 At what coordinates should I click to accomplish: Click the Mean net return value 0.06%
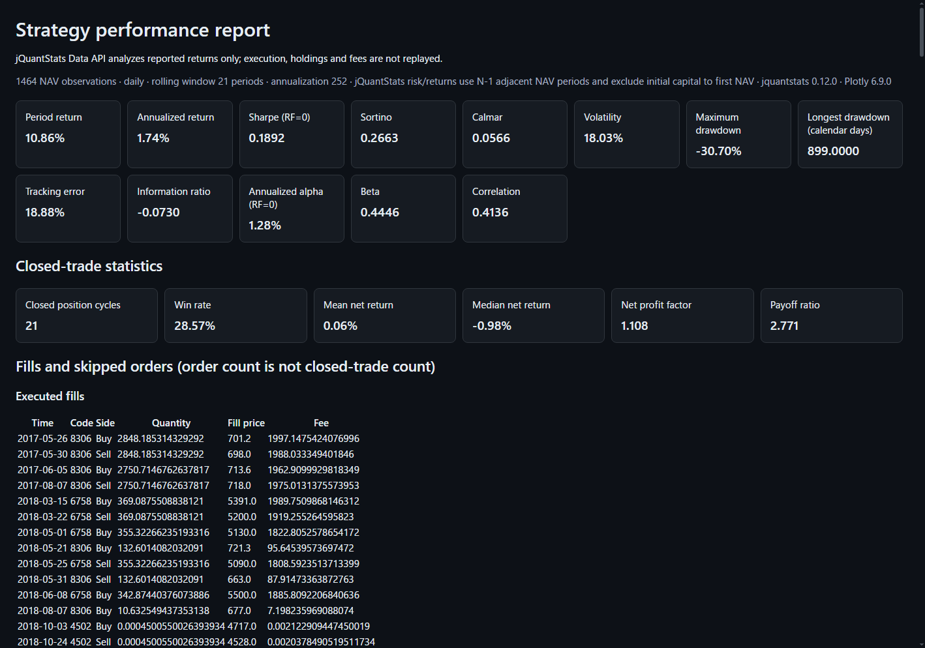click(341, 326)
